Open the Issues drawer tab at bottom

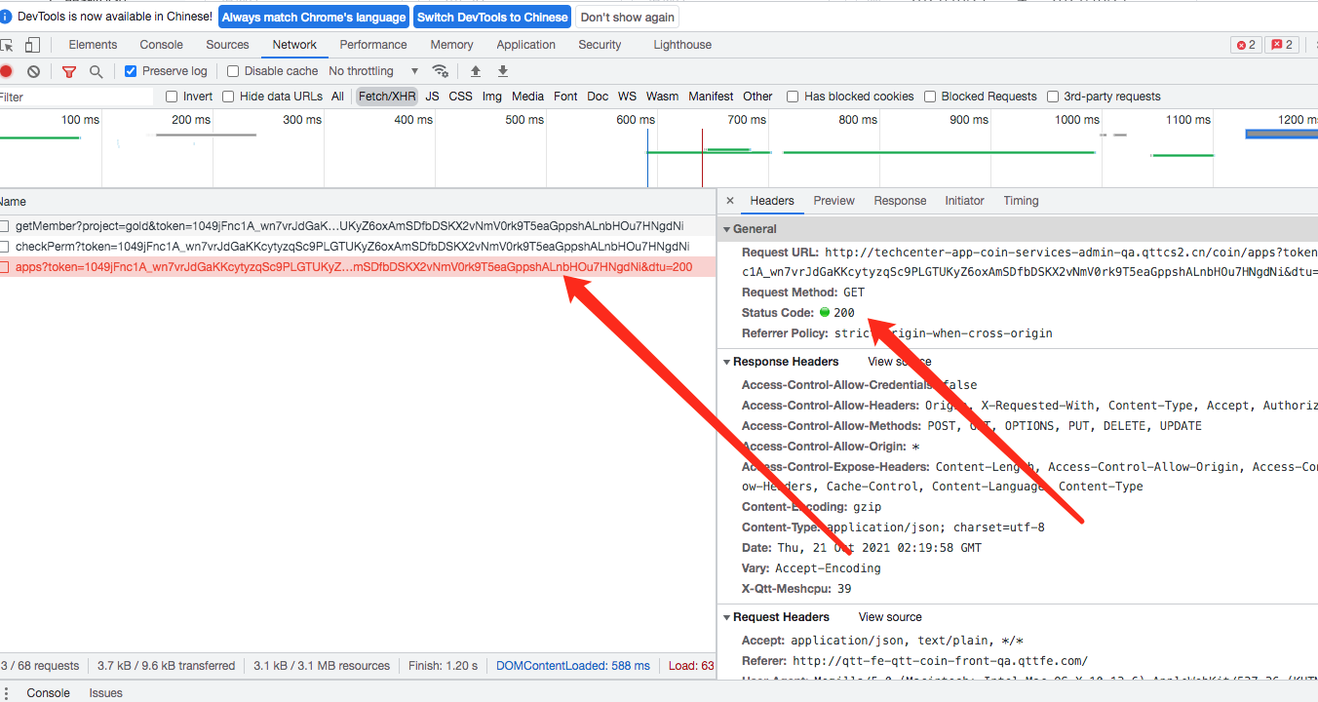[105, 693]
